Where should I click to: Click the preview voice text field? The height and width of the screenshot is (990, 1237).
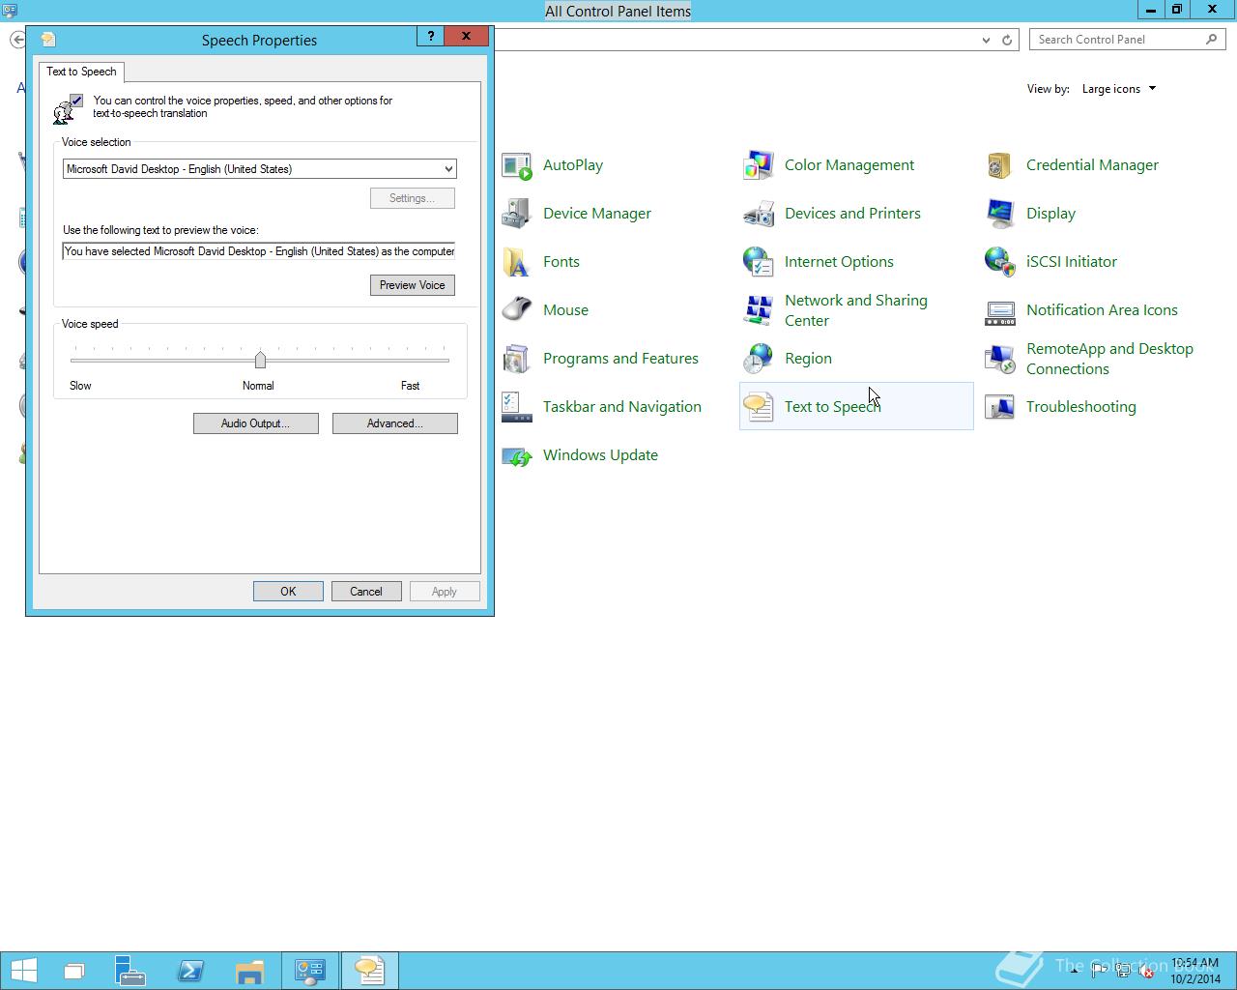pyautogui.click(x=259, y=251)
